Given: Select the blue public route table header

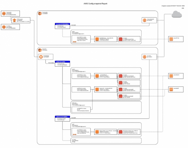Looking at the screenshot, I should click(x=62, y=117).
